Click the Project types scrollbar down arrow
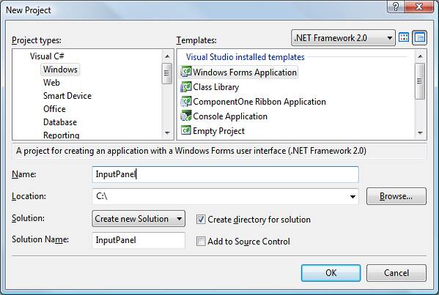 pos(167,132)
